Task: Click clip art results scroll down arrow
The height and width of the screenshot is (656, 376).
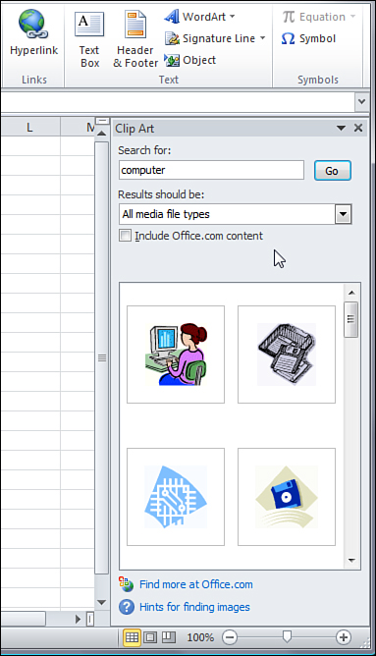Action: [351, 560]
